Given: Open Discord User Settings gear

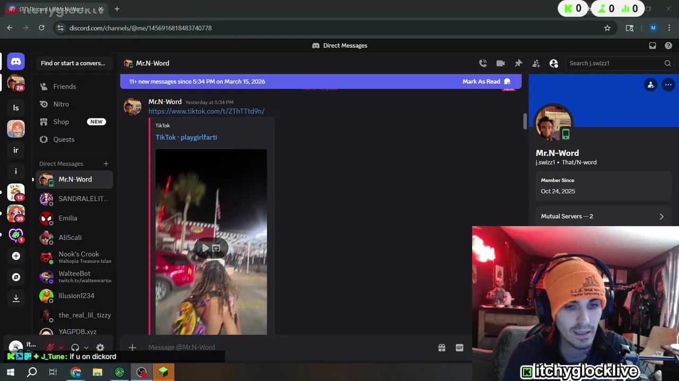Looking at the screenshot, I should (x=100, y=348).
